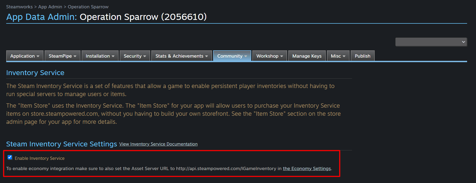Open the Stats & Achievements menu
Screen dimensions: 476x183
coord(182,56)
